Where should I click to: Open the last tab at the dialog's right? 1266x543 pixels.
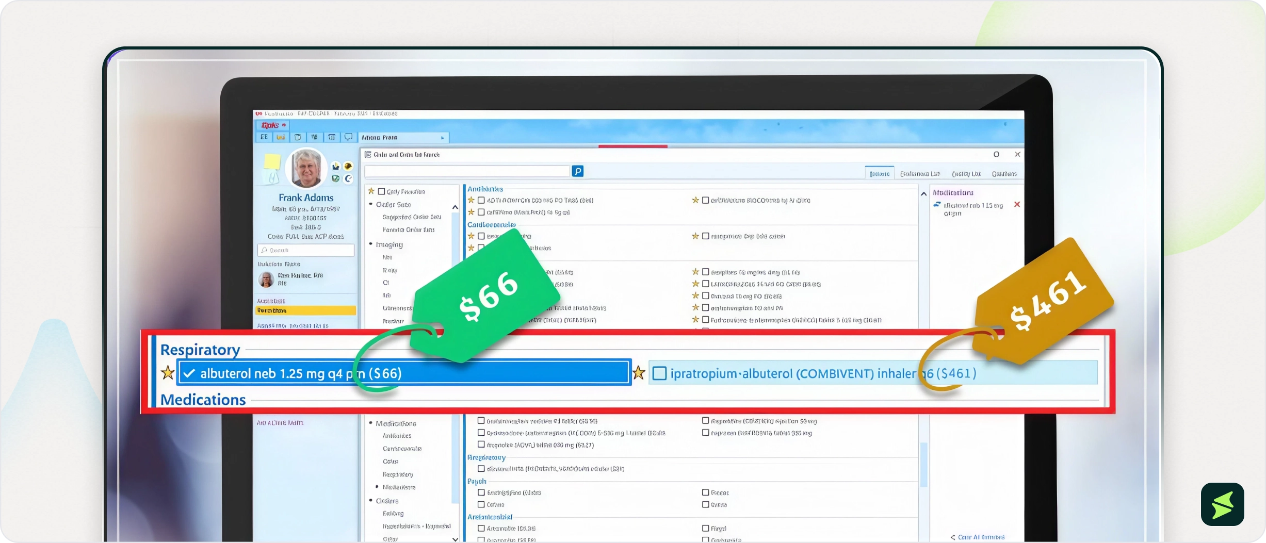[x=1004, y=174]
